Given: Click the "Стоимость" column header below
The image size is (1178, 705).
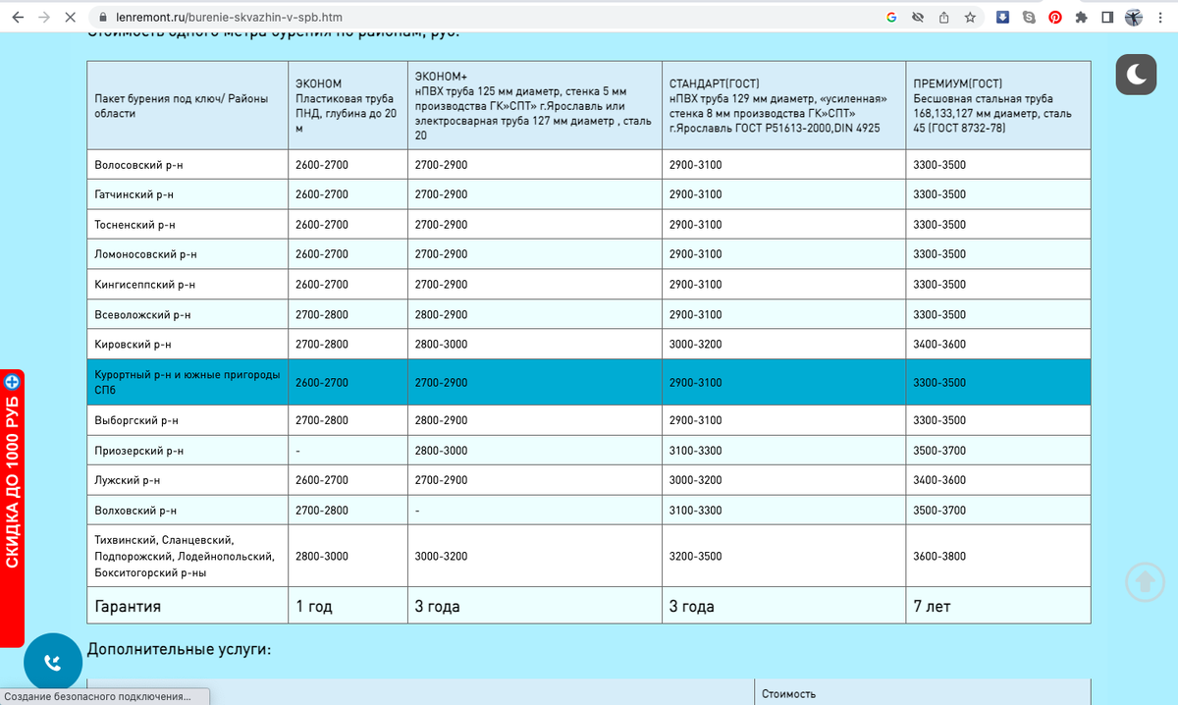Looking at the screenshot, I should (788, 694).
